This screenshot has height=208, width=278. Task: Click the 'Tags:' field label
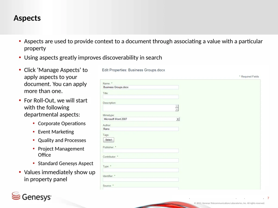(106, 135)
